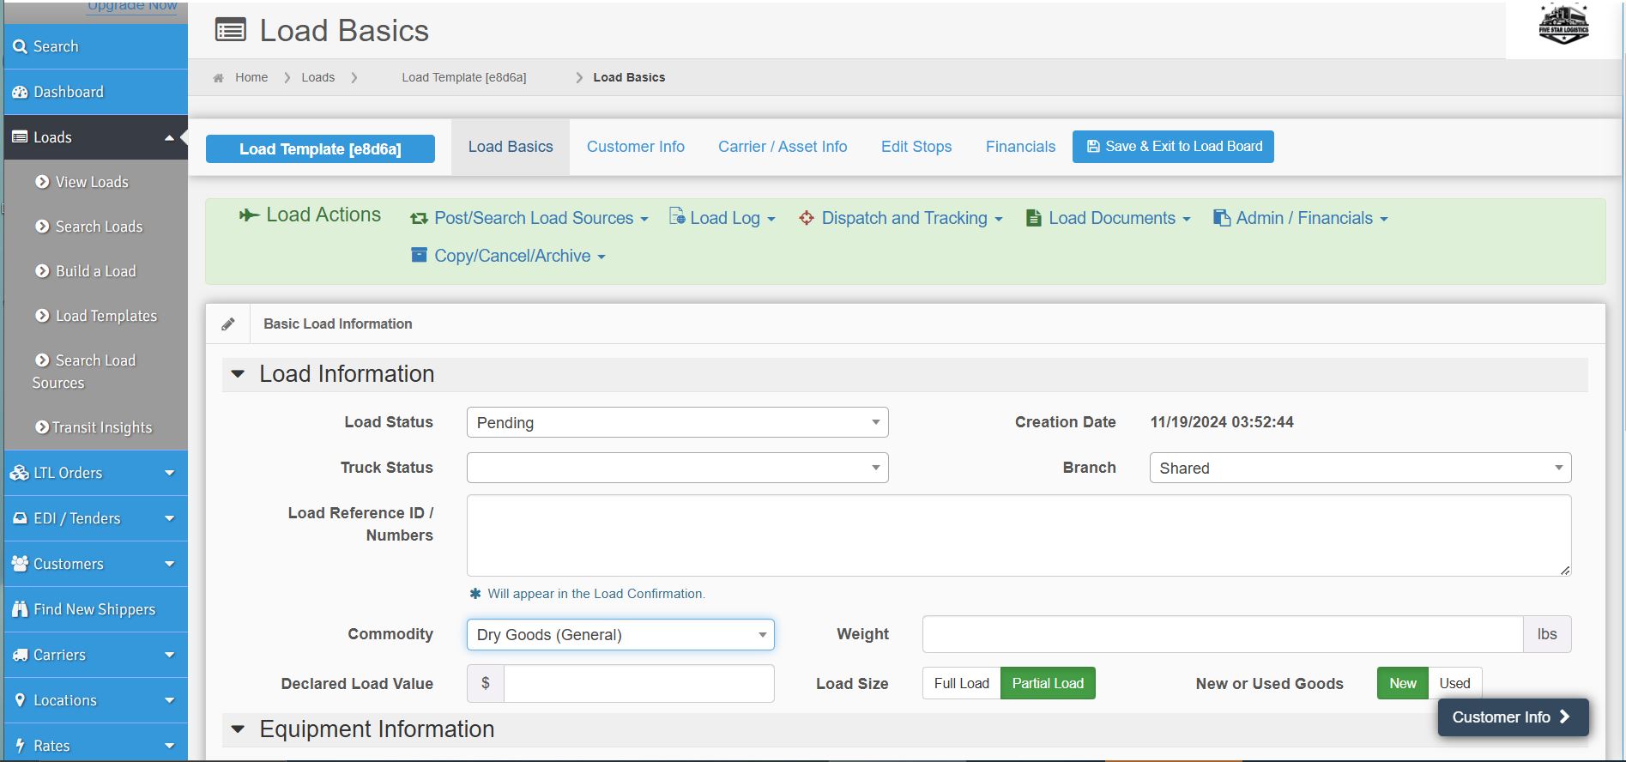Open the Loads breadcrumb link
1626x762 pixels.
(317, 77)
